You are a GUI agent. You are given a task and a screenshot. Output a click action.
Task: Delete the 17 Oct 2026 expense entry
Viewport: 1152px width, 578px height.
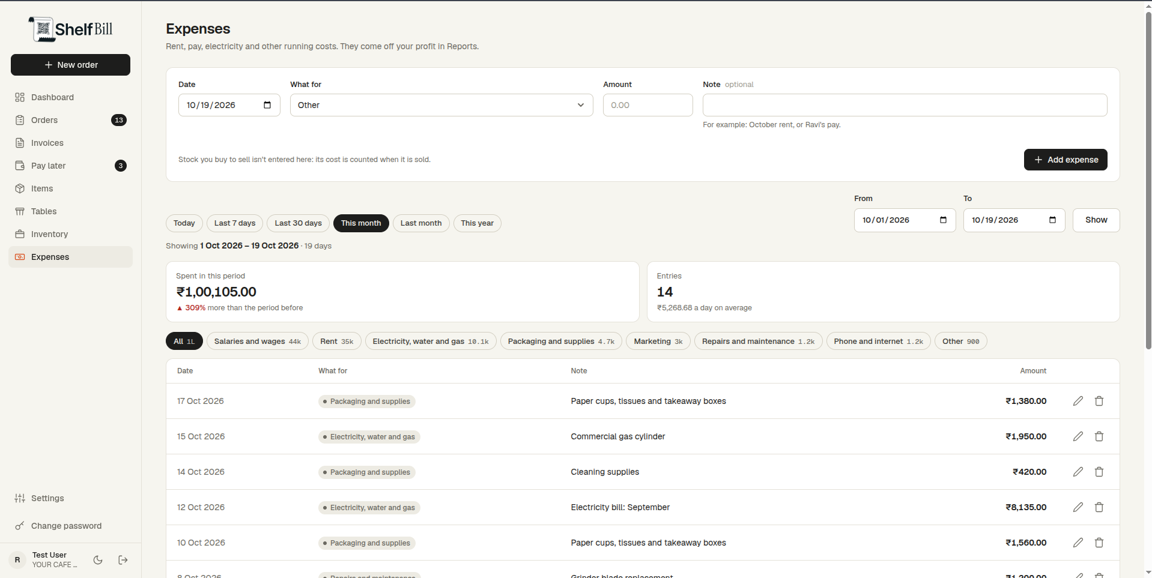1099,401
